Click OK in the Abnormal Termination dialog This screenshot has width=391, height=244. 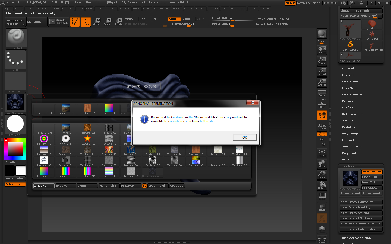tap(244, 137)
